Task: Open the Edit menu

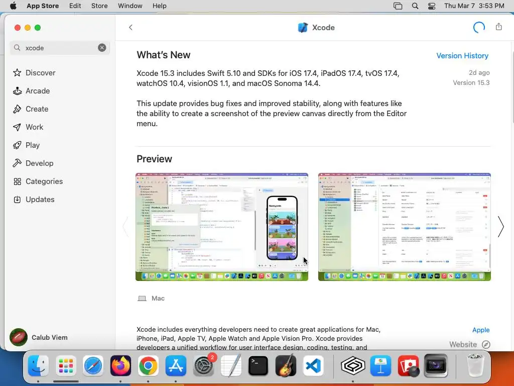Action: point(75,6)
